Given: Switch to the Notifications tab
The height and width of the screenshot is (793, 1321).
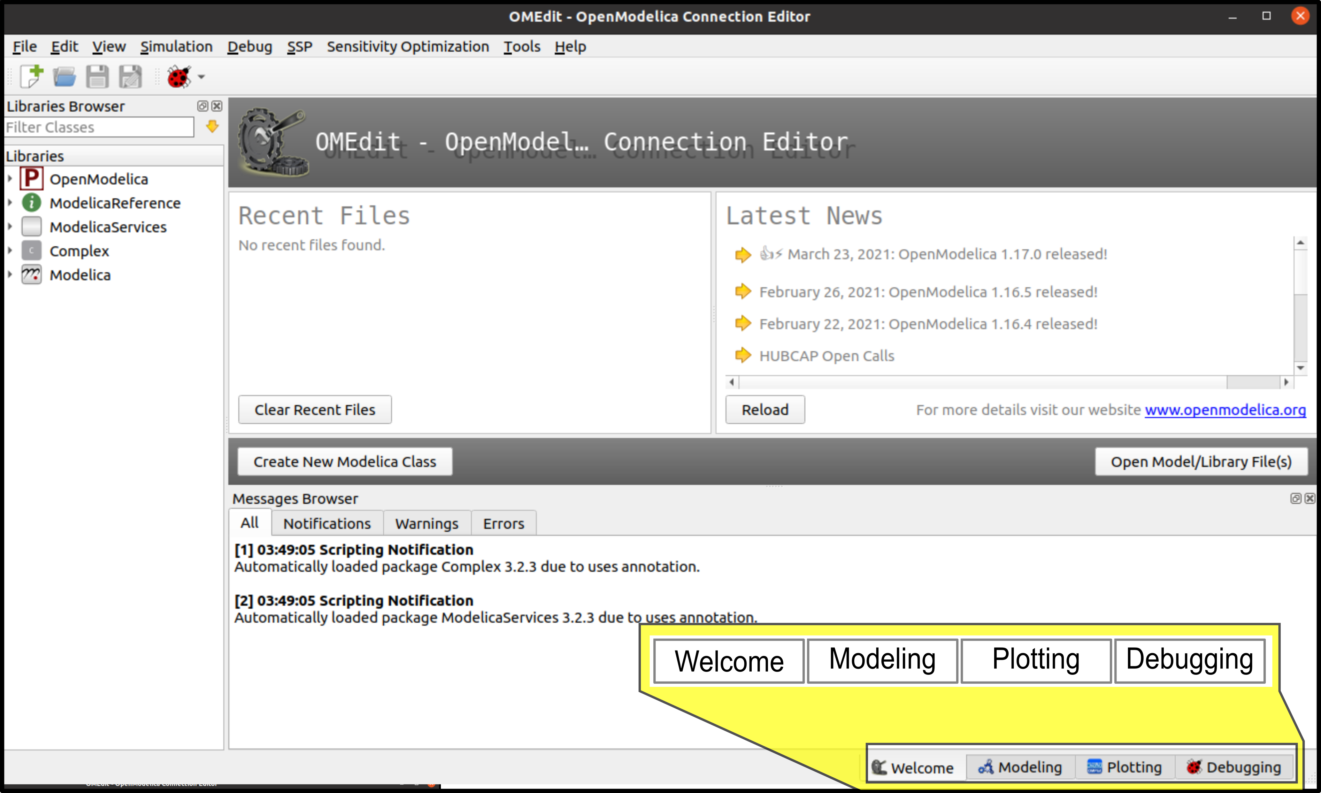Looking at the screenshot, I should 327,523.
